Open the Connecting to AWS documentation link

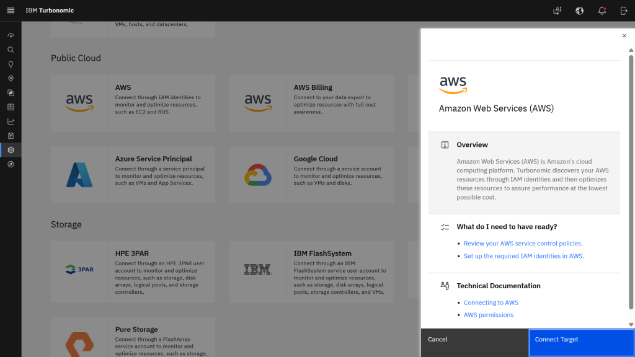pos(491,302)
